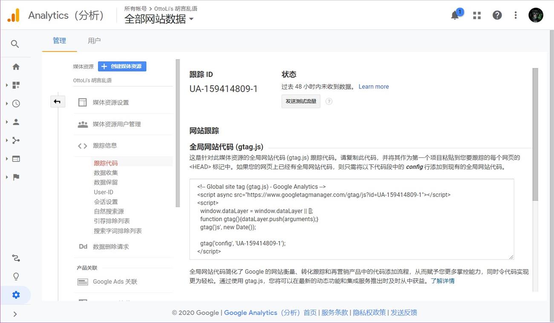This screenshot has height=323, width=554.
Task: Click the 跟踪信息 code brackets icon
Action: click(82, 146)
